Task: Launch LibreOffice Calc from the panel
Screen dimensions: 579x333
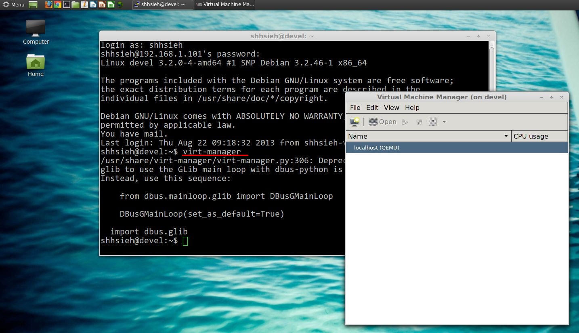Action: 111,4
